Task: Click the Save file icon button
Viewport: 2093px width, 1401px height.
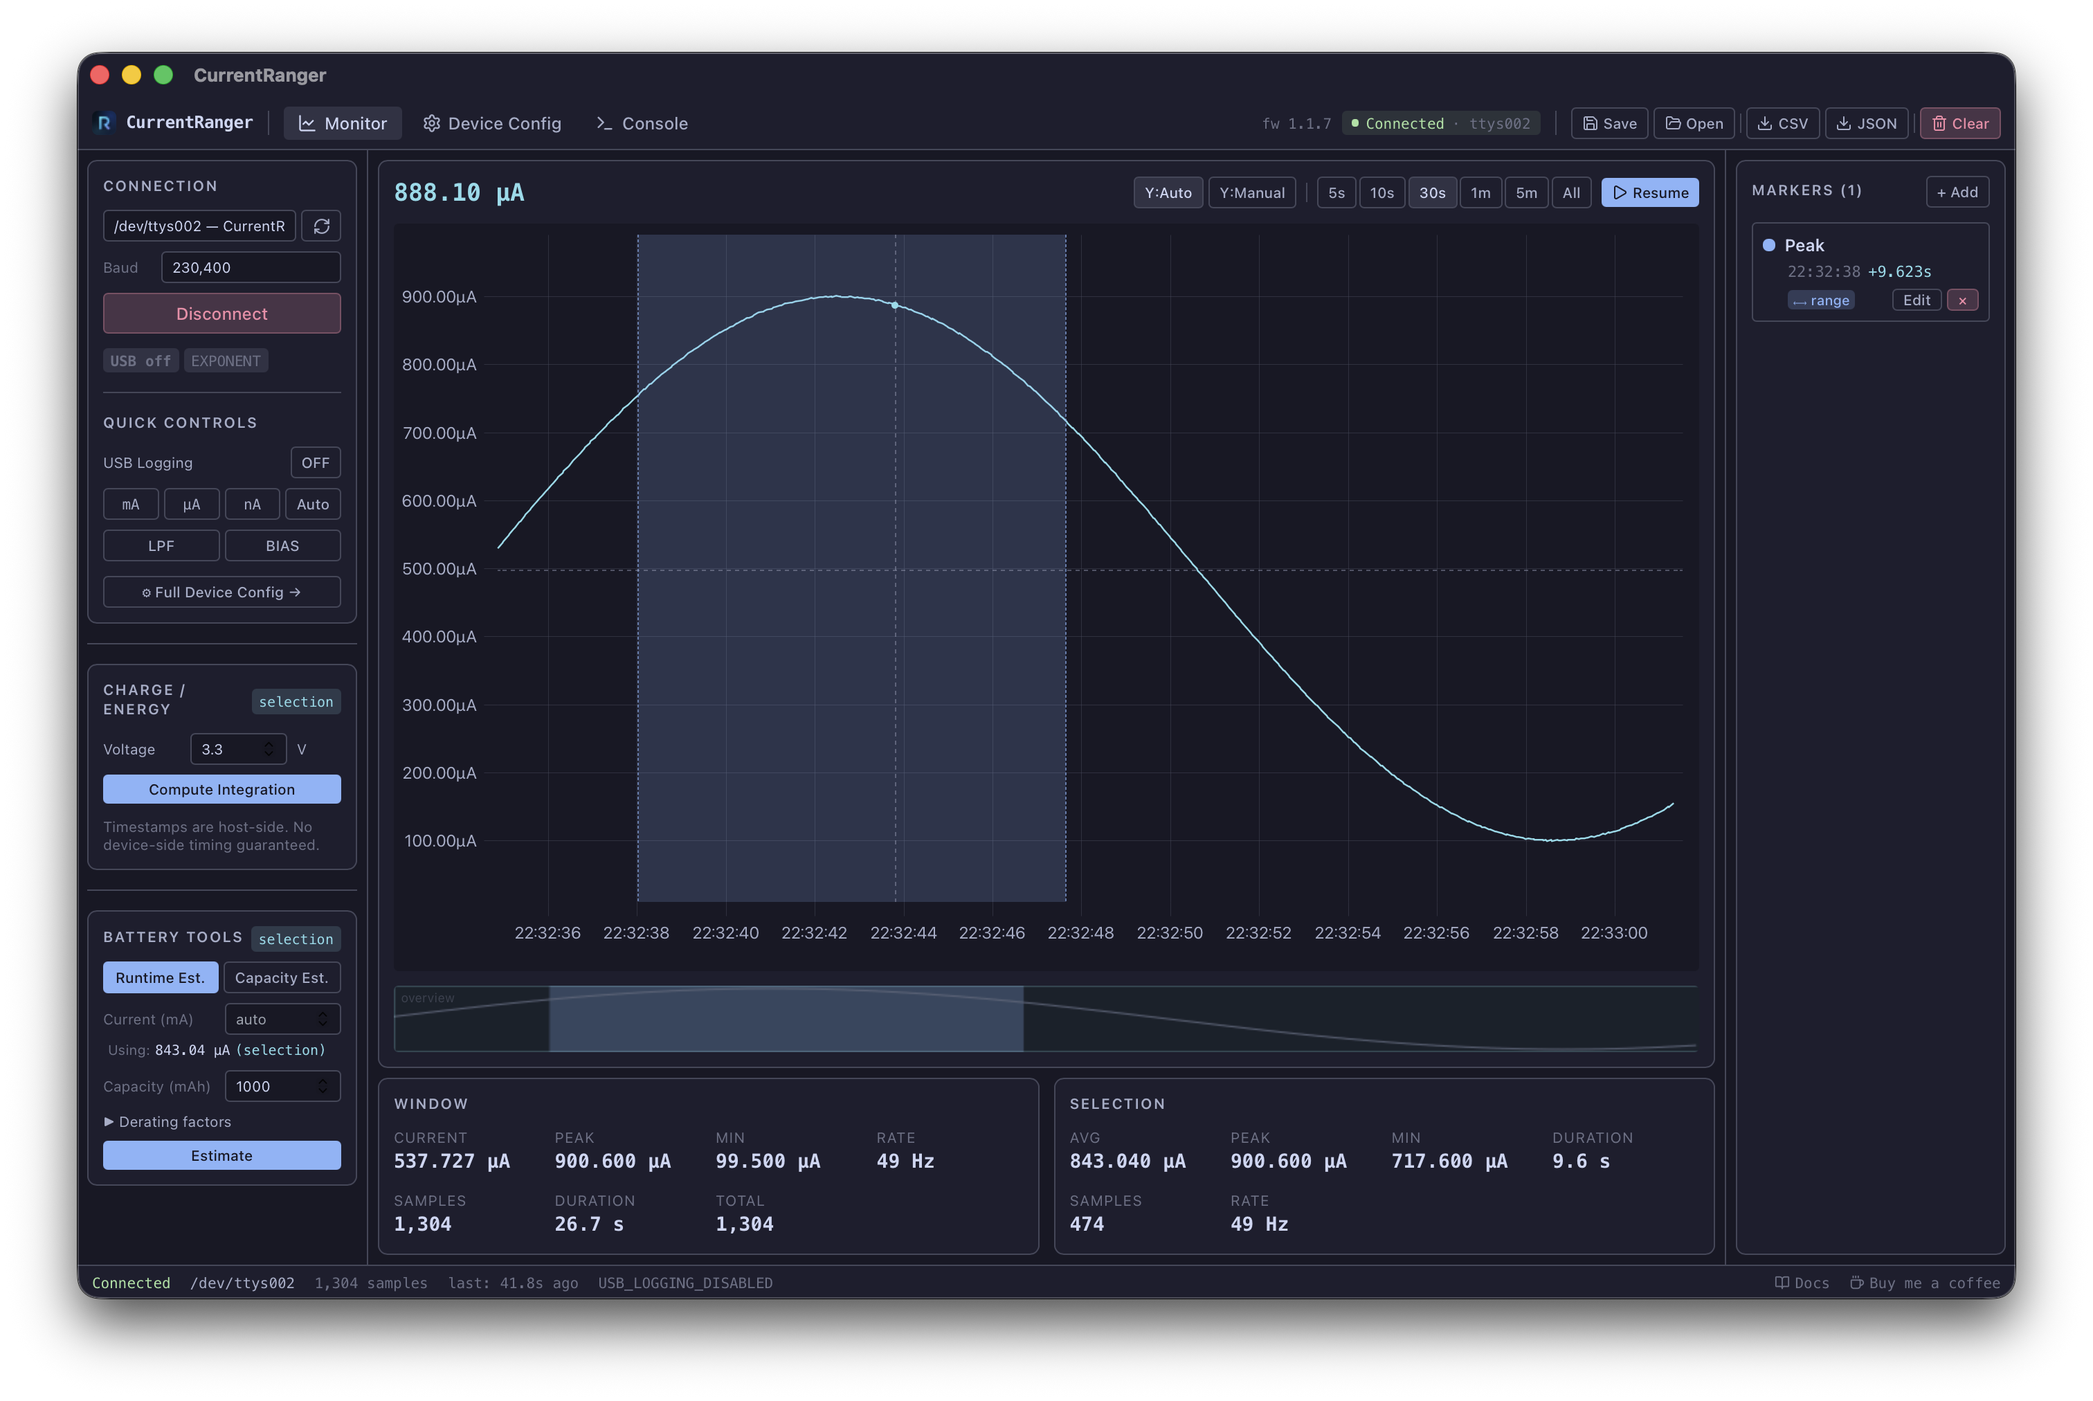Action: 1609,123
